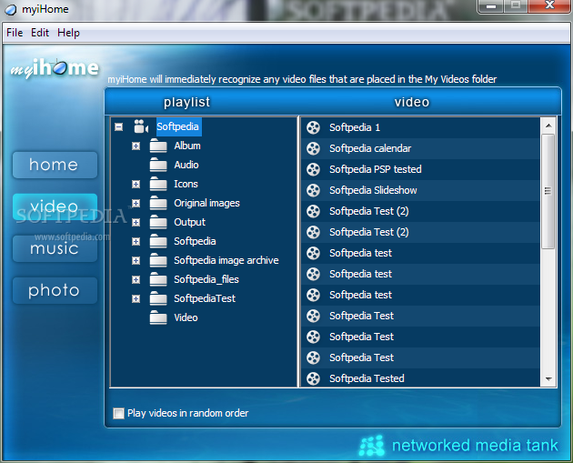
Task: Expand the SoftpediaTest node
Action: coord(136,299)
